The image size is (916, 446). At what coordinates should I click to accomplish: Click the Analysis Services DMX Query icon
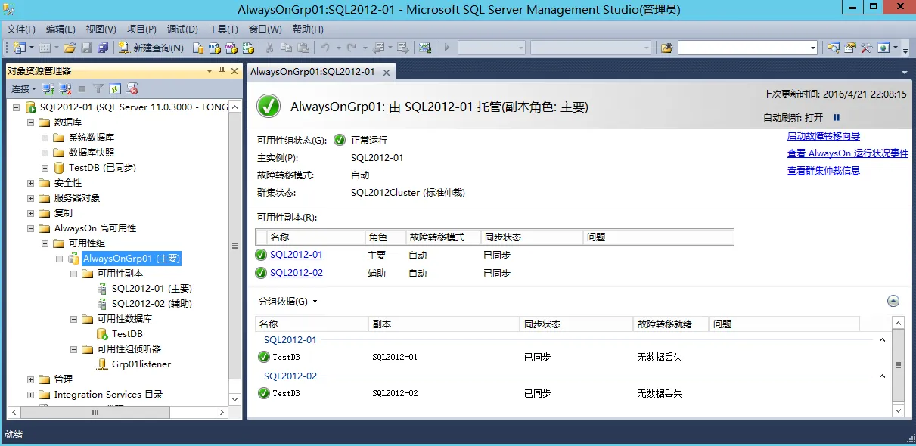pyautogui.click(x=231, y=48)
